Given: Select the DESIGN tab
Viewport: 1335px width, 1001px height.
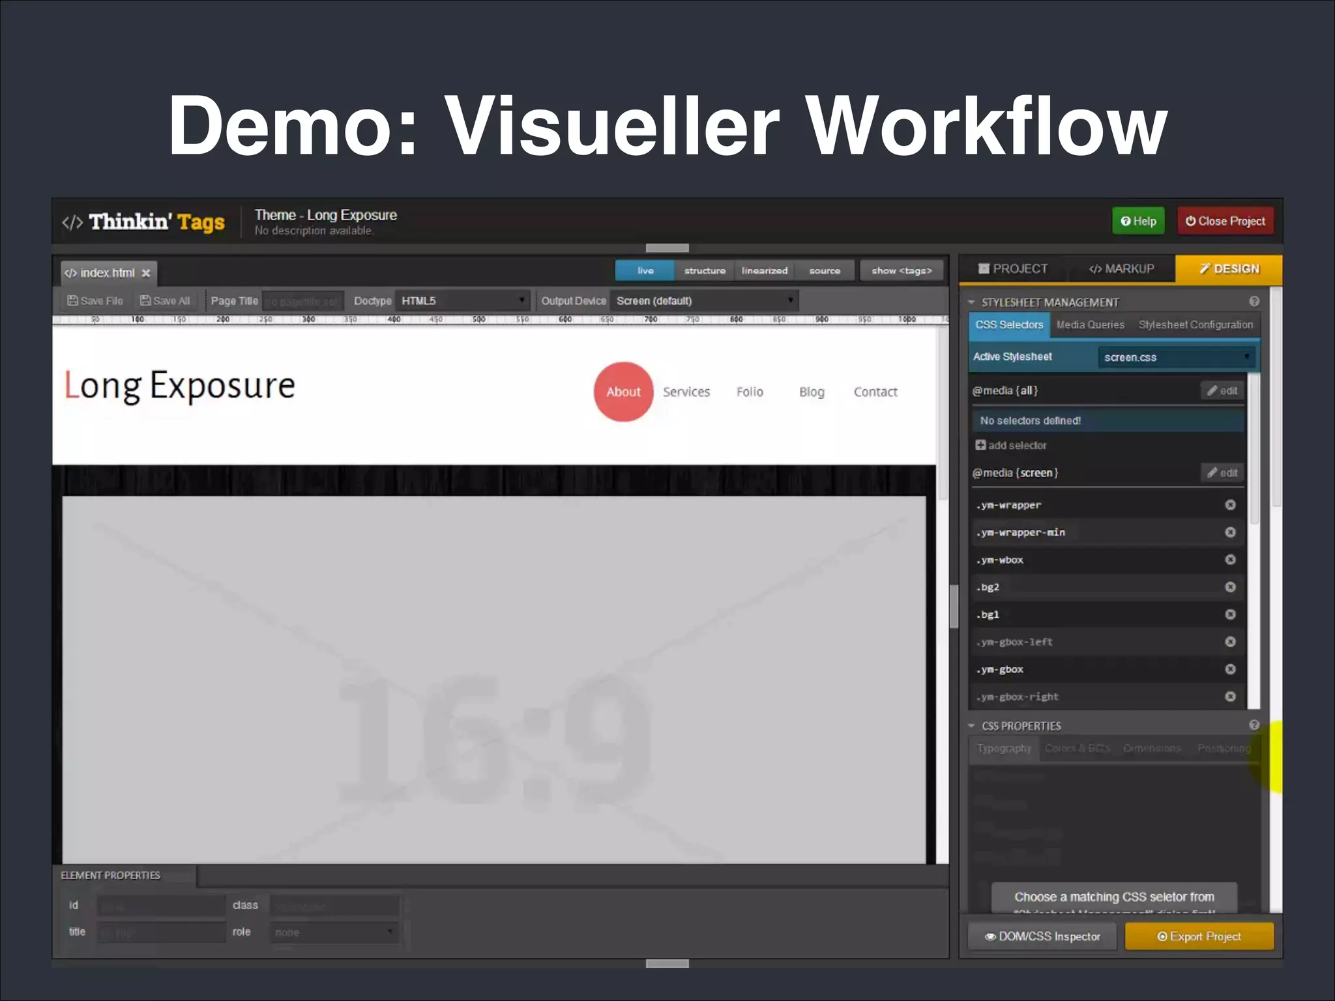Looking at the screenshot, I should tap(1229, 268).
